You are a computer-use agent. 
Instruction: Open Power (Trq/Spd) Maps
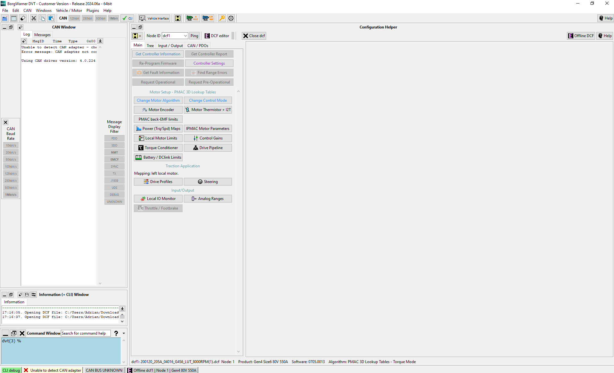click(158, 129)
